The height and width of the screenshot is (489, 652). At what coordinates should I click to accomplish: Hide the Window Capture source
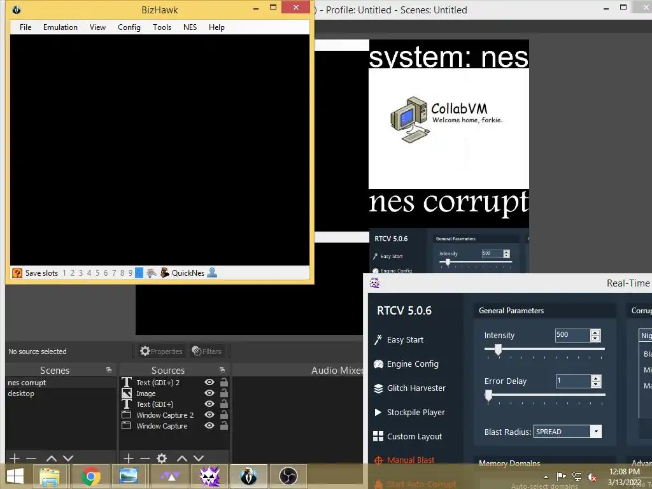[209, 425]
